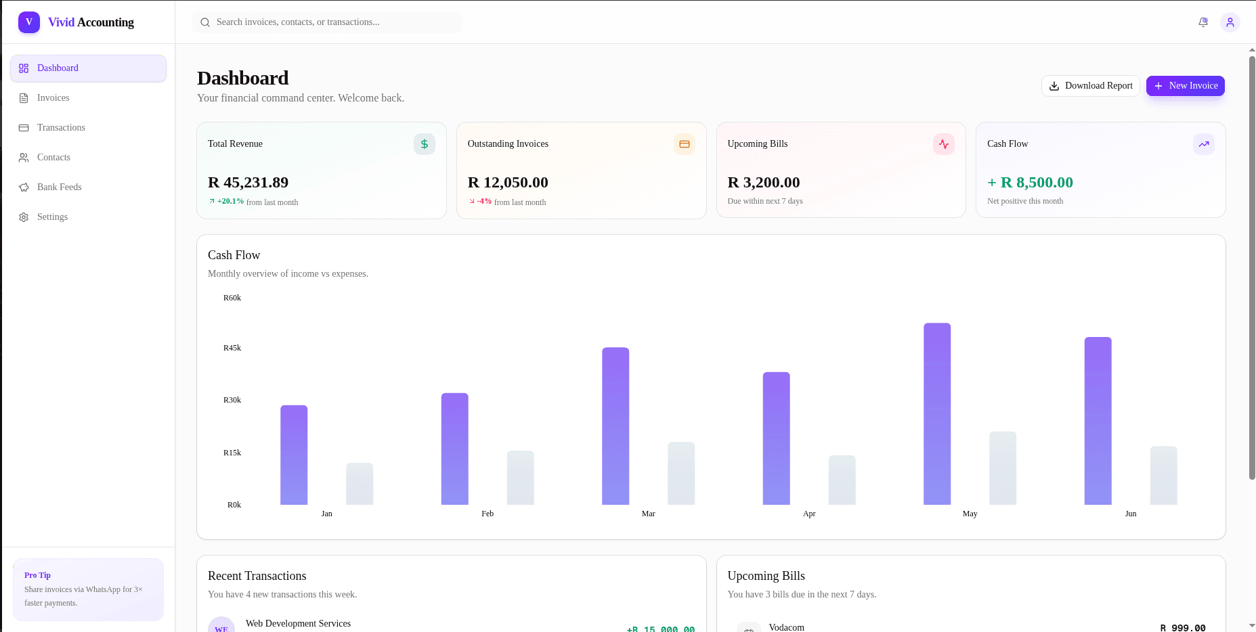This screenshot has width=1256, height=632.
Task: Select Dashboard in the sidebar
Action: click(x=88, y=68)
